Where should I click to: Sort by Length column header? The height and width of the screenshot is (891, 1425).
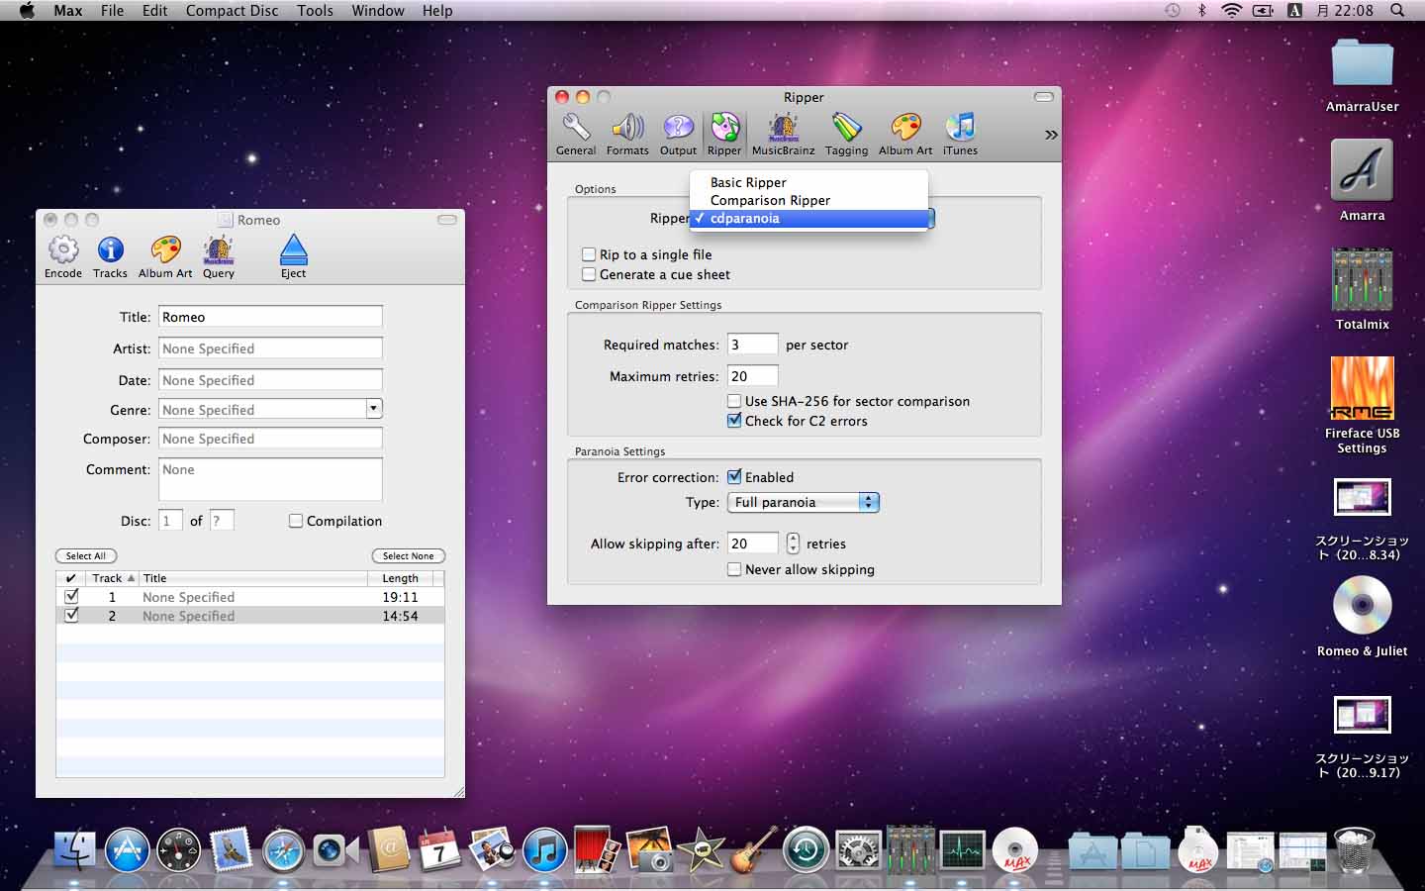[401, 578]
